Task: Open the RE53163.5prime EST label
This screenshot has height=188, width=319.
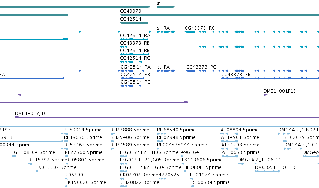Action: tap(84, 145)
